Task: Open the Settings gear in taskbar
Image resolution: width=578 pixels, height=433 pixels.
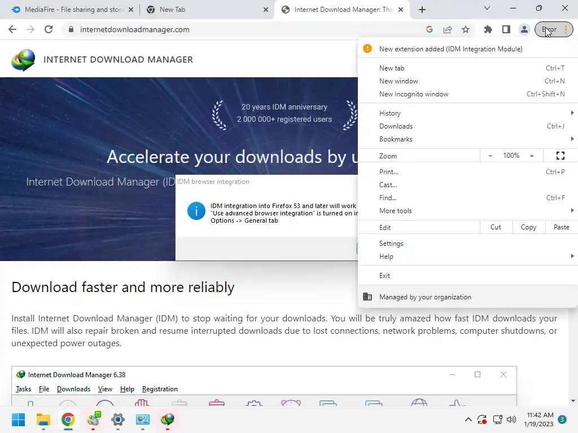Action: [118, 419]
